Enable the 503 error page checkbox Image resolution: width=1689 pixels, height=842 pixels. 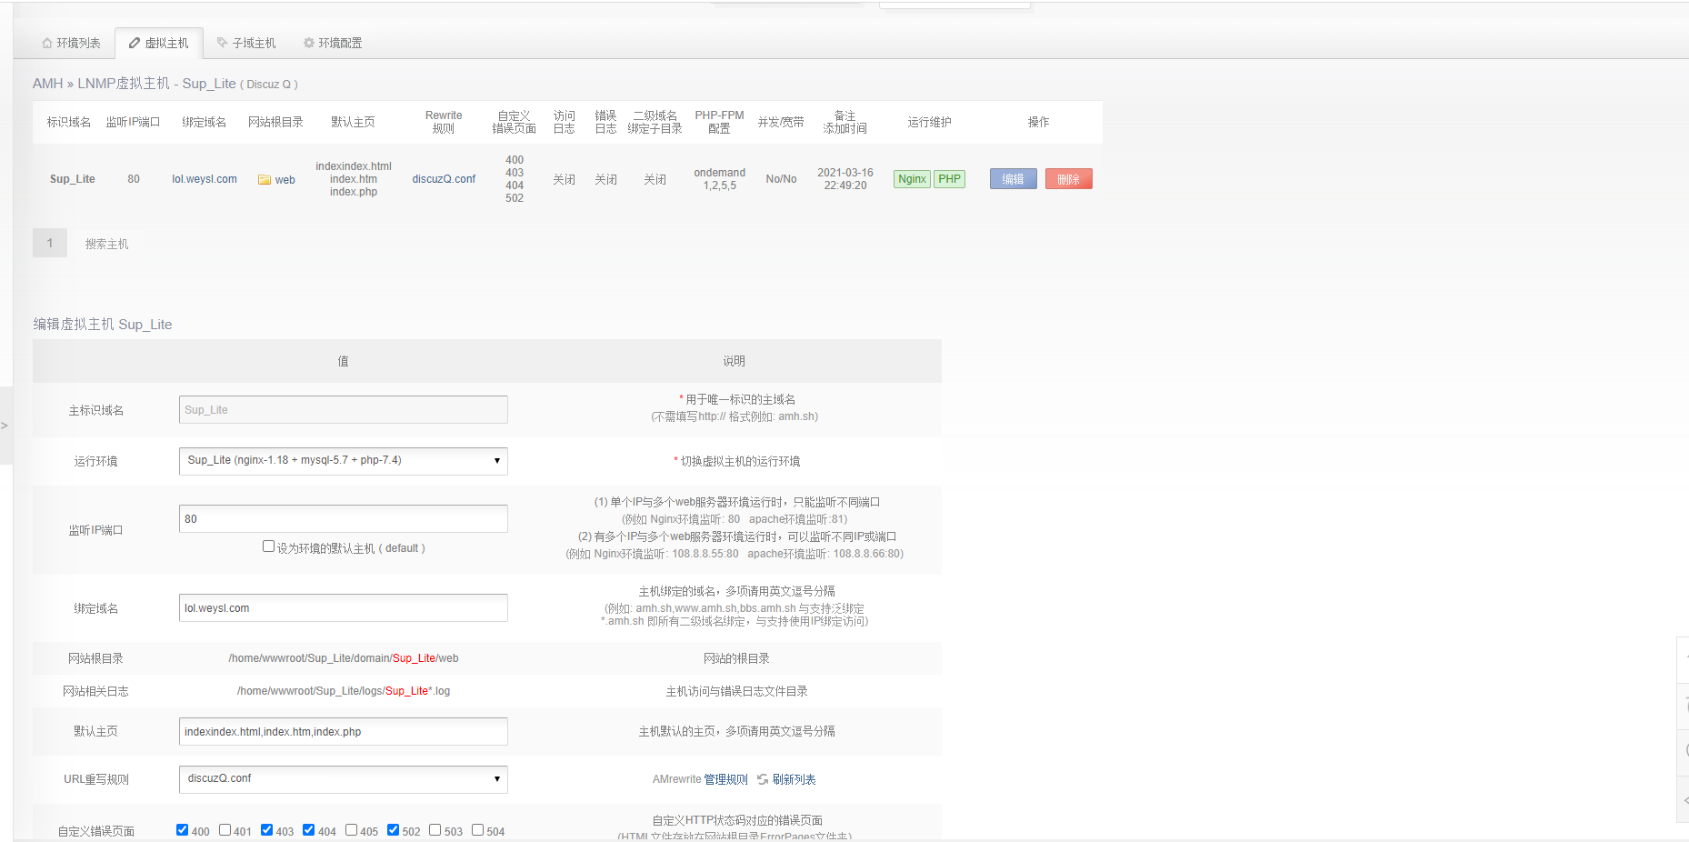point(435,829)
